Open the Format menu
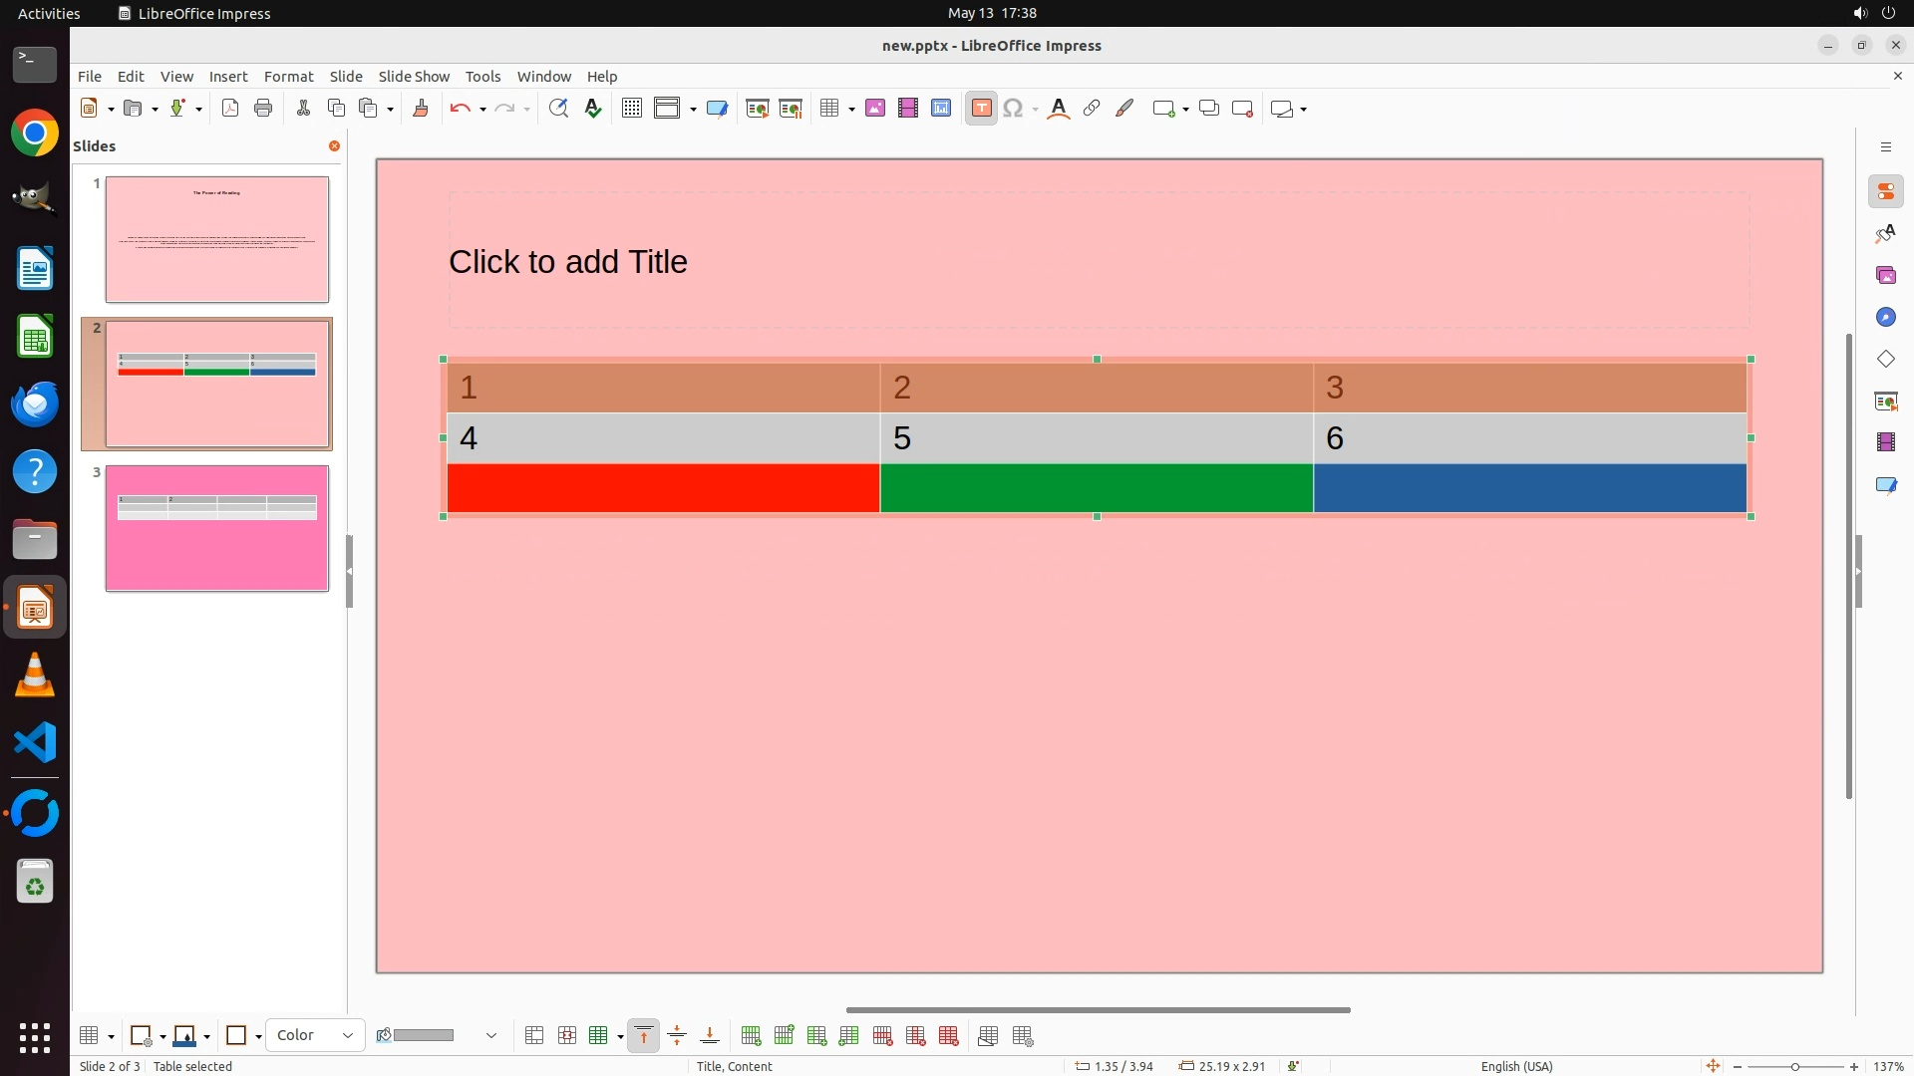 point(288,77)
